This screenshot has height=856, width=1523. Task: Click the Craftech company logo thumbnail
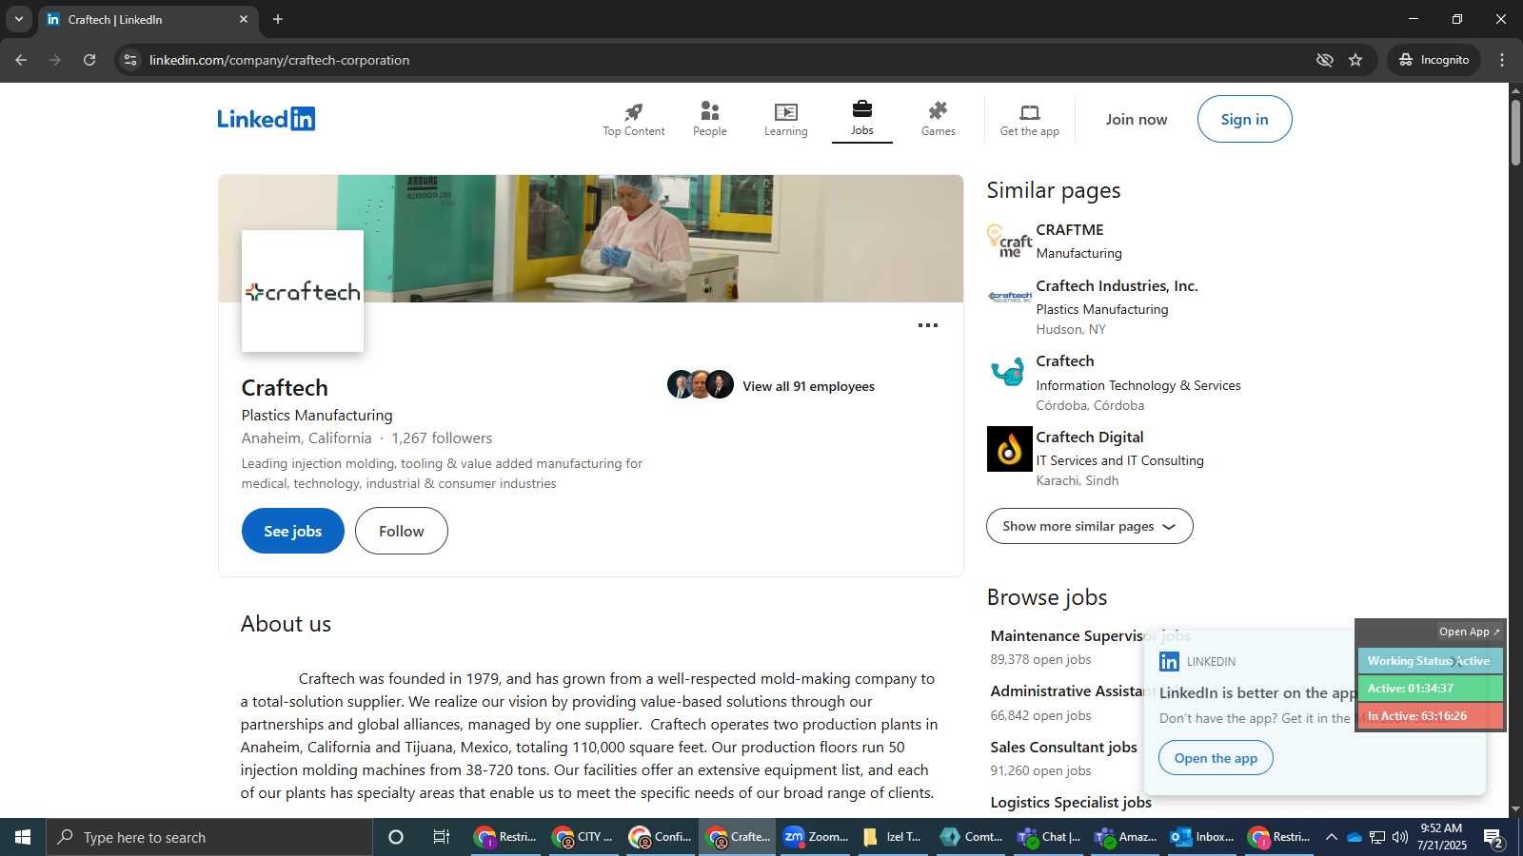tap(303, 291)
